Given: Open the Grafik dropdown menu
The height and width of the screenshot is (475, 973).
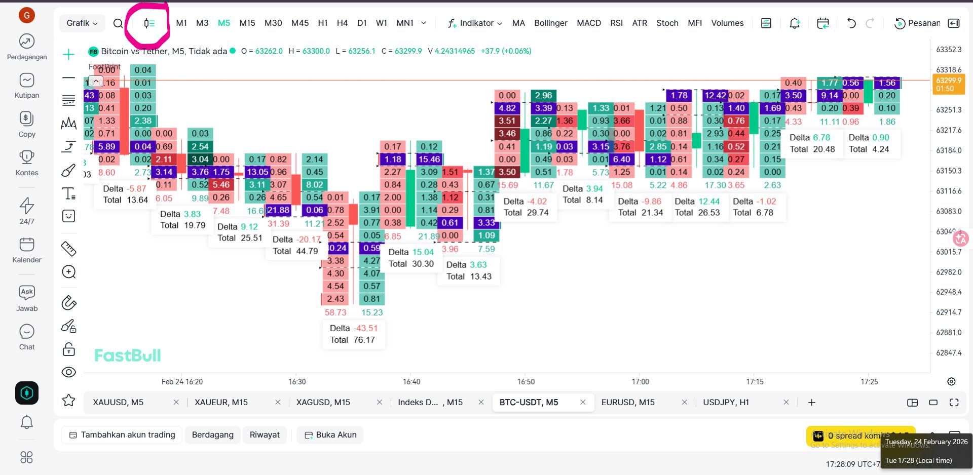Looking at the screenshot, I should pos(82,23).
